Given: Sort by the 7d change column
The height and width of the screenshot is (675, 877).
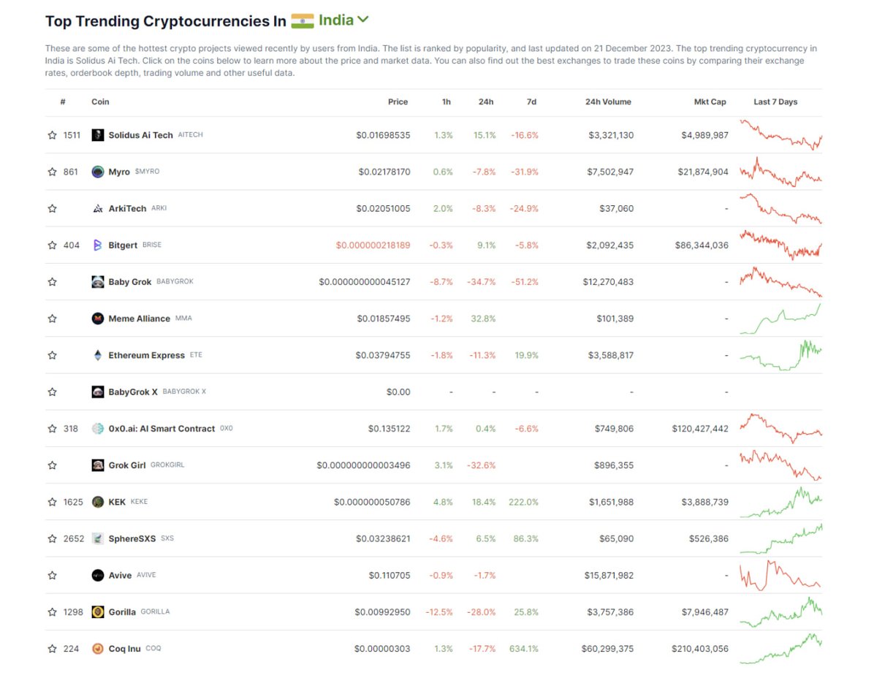Looking at the screenshot, I should point(531,102).
